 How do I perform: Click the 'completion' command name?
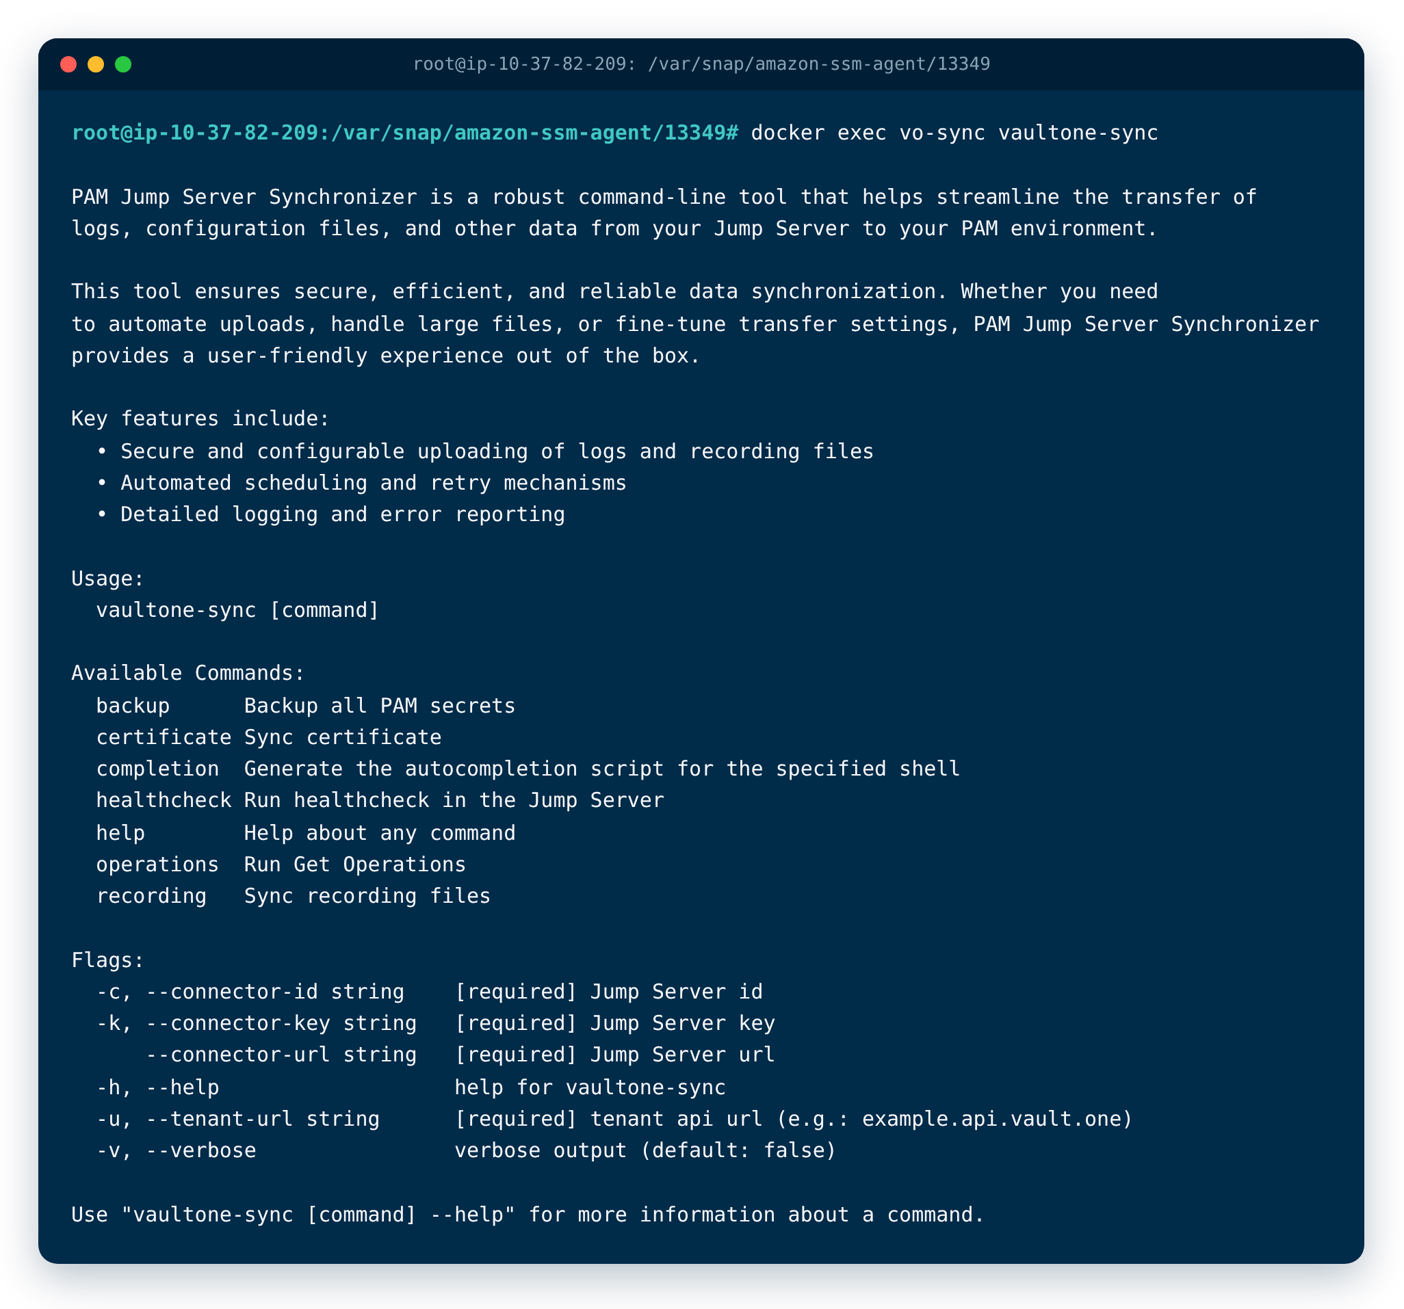tap(157, 768)
